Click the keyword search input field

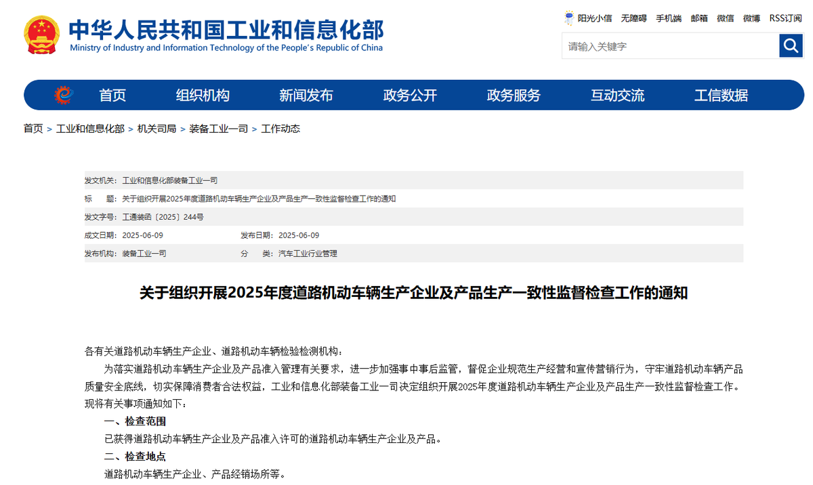670,47
